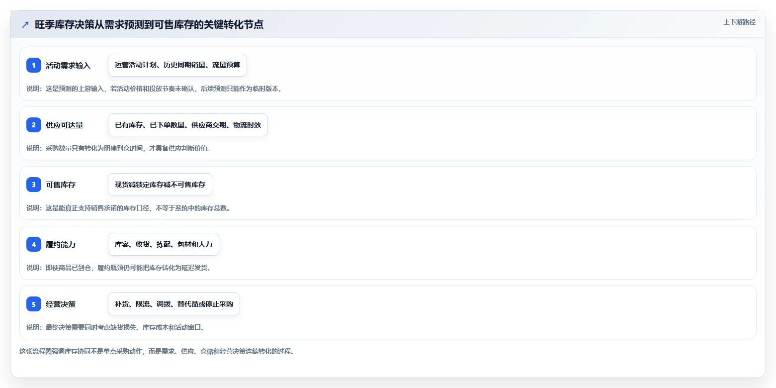Click the 运营活动计划、历史同期销量、流量预算 chip

[x=177, y=65]
